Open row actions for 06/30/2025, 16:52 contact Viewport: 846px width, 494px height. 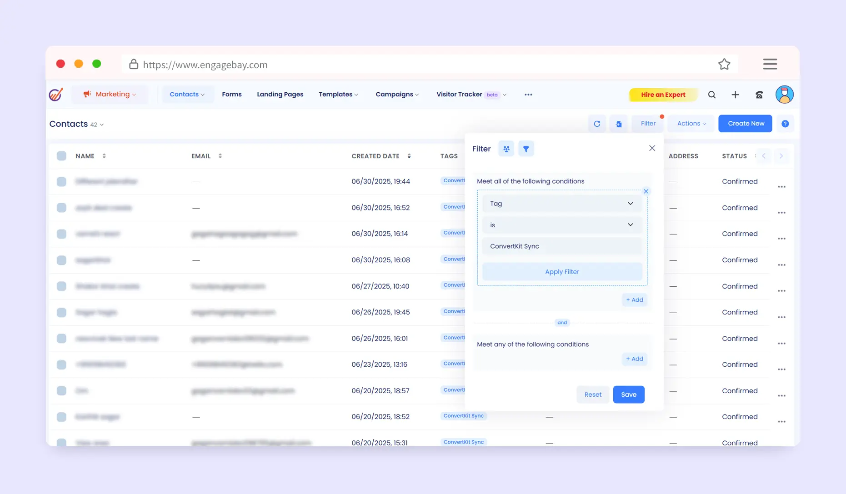(781, 213)
